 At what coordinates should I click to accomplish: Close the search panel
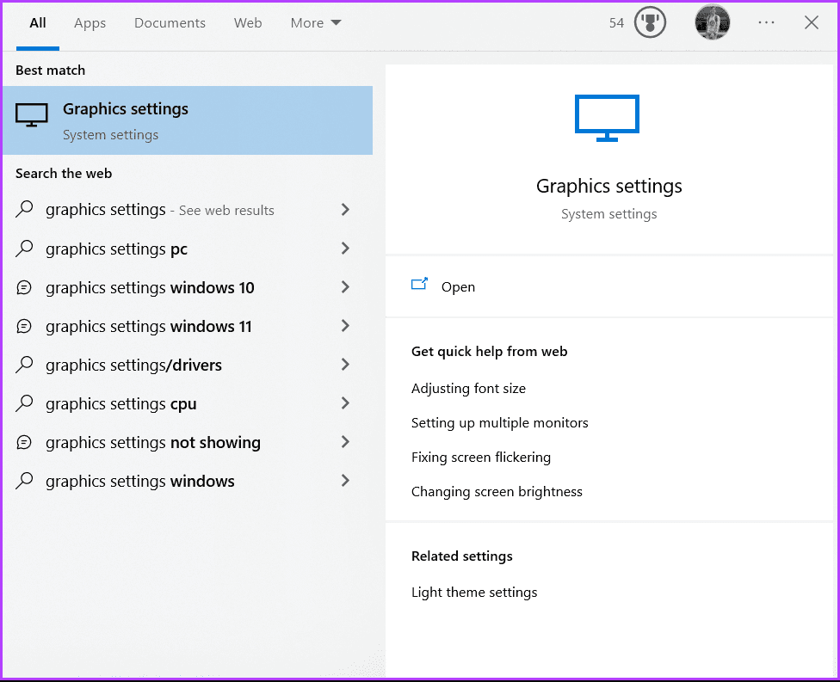pos(811,22)
